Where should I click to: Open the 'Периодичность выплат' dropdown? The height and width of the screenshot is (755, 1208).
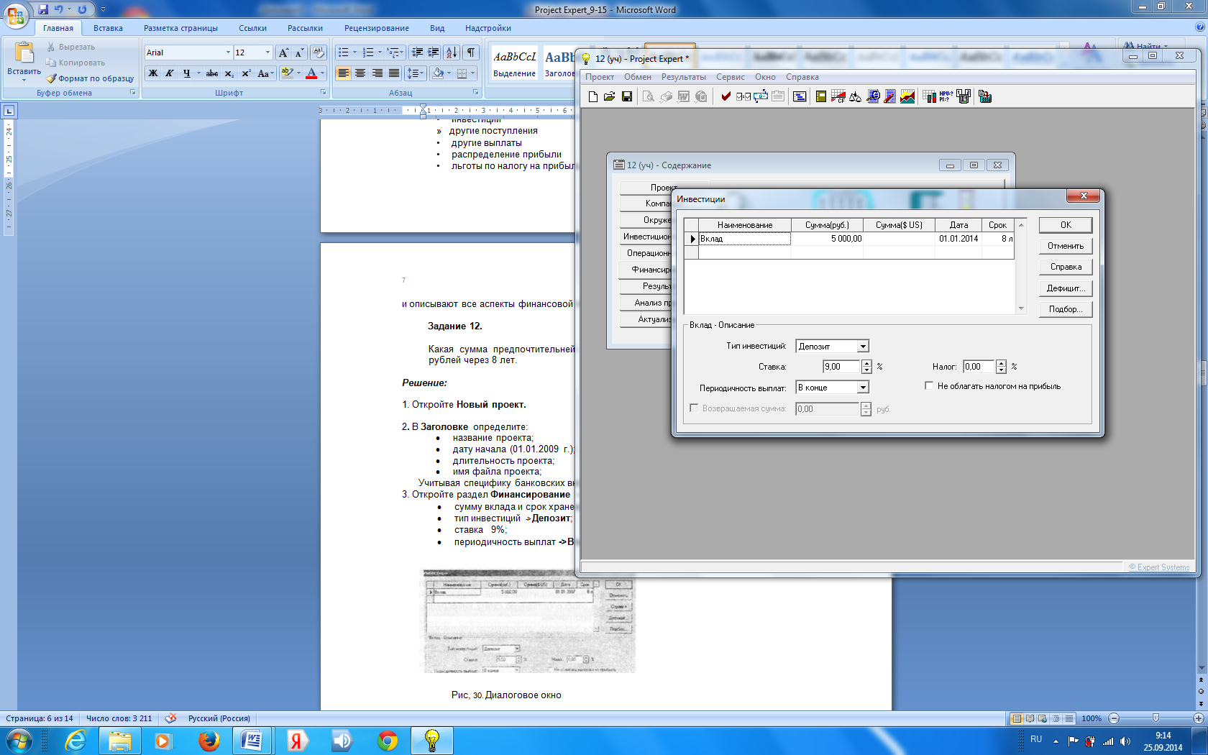(863, 388)
